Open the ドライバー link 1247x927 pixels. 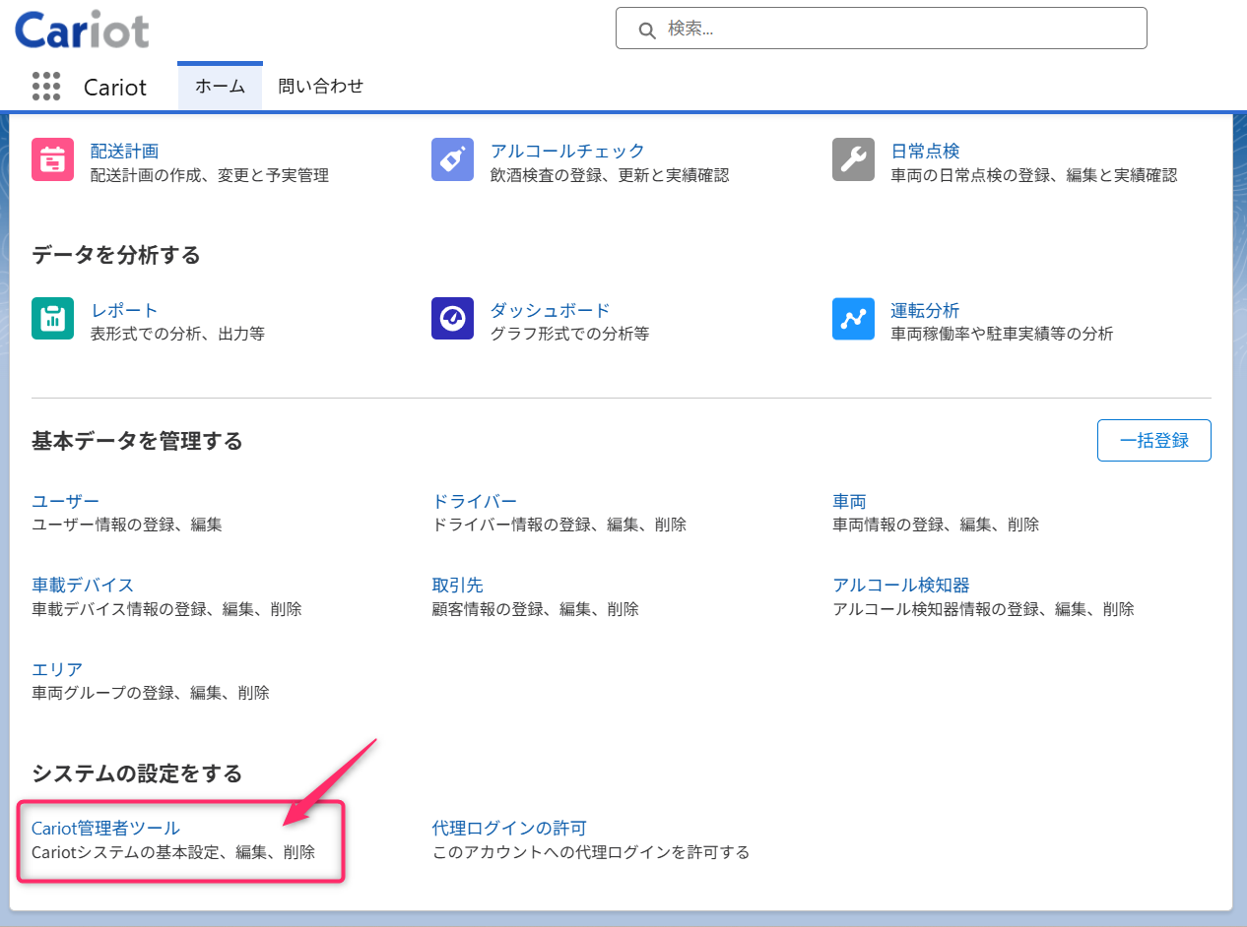coord(475,502)
